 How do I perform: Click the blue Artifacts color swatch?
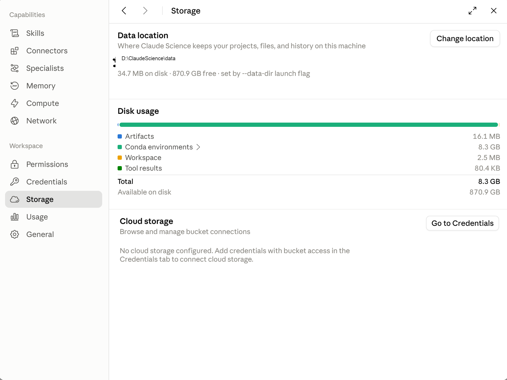[x=120, y=136]
